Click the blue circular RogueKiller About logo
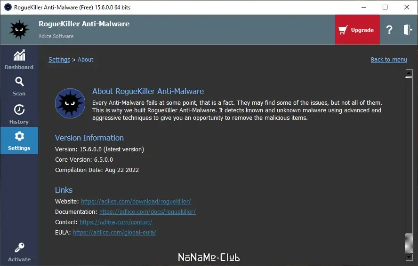Screen dimensions: 418x266 (70, 103)
